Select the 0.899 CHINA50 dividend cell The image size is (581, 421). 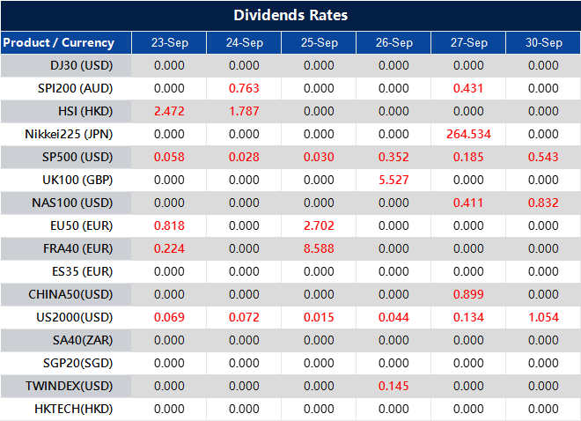pyautogui.click(x=468, y=294)
